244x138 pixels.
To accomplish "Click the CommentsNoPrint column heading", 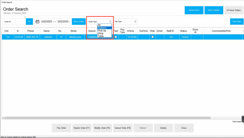I will pos(221,31).
